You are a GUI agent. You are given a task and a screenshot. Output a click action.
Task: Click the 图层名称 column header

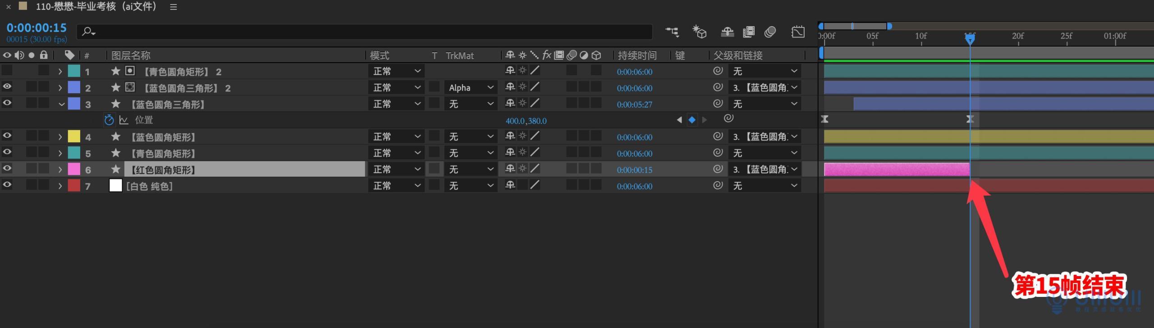[x=131, y=55]
